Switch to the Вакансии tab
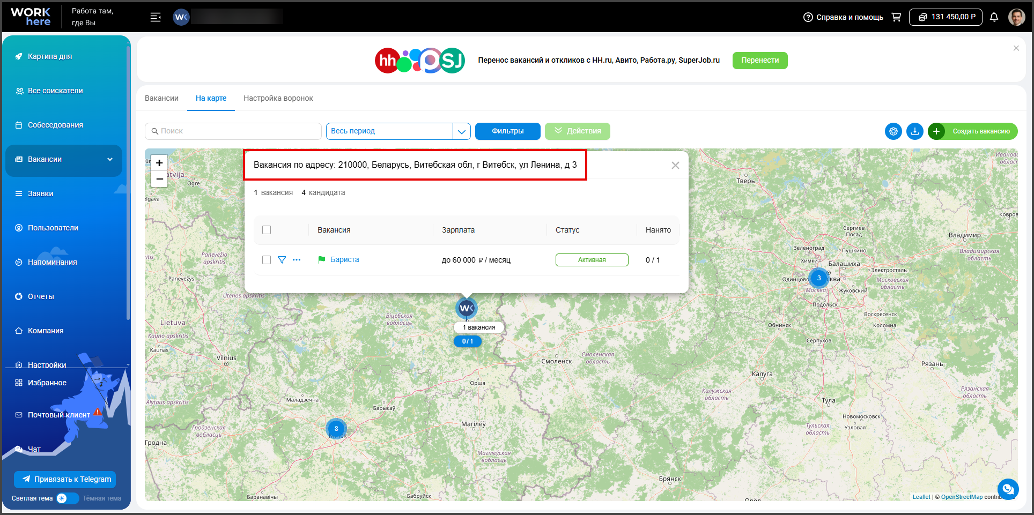This screenshot has width=1034, height=515. [161, 98]
